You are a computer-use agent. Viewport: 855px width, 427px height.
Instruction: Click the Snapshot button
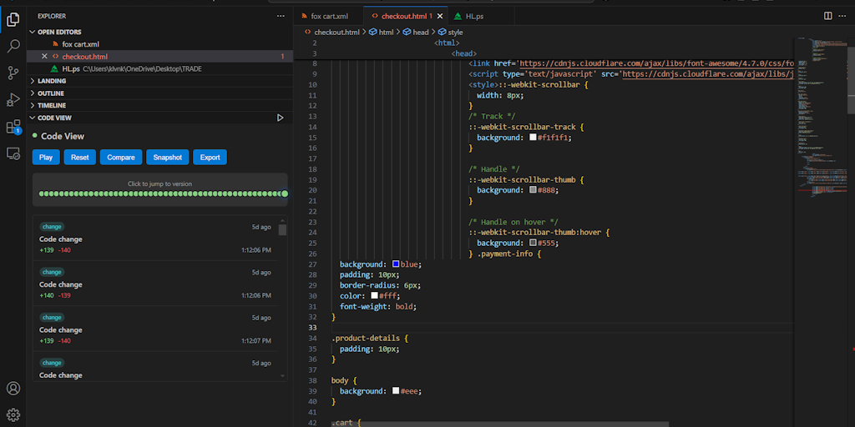167,157
